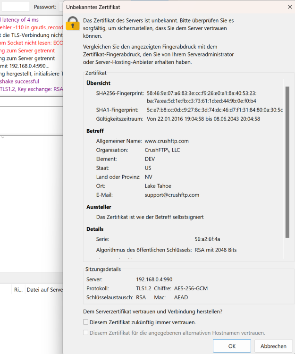This screenshot has width=295, height=354.
Task: Click the Schlüsselaustausch value RSA
Action: [x=141, y=297]
